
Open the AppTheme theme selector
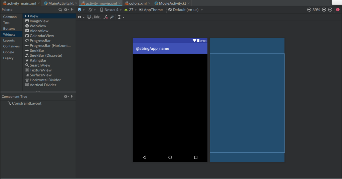pyautogui.click(x=151, y=10)
